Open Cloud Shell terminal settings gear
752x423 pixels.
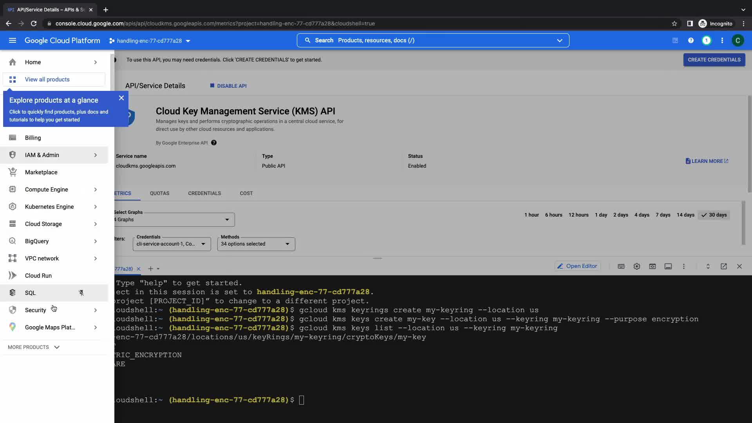point(636,266)
